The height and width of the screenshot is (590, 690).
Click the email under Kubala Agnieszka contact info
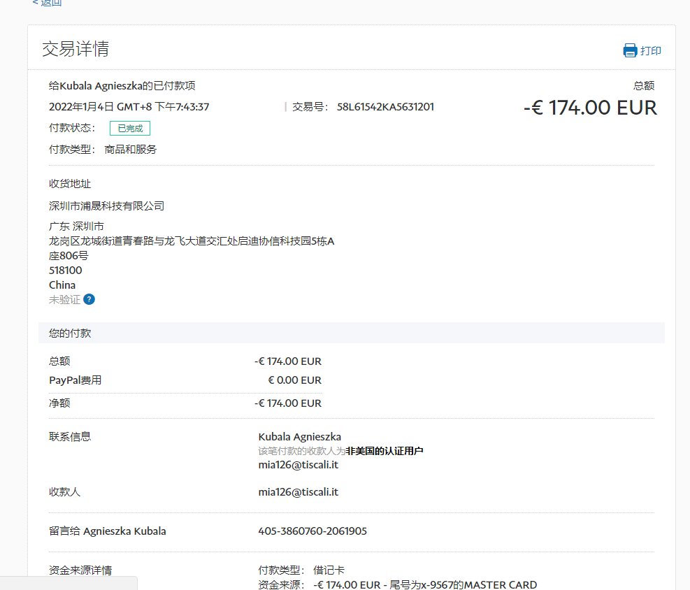[x=298, y=463]
